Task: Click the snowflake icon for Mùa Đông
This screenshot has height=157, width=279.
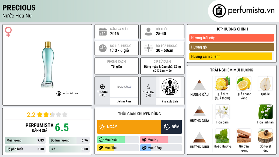Action: [x=144, y=148]
